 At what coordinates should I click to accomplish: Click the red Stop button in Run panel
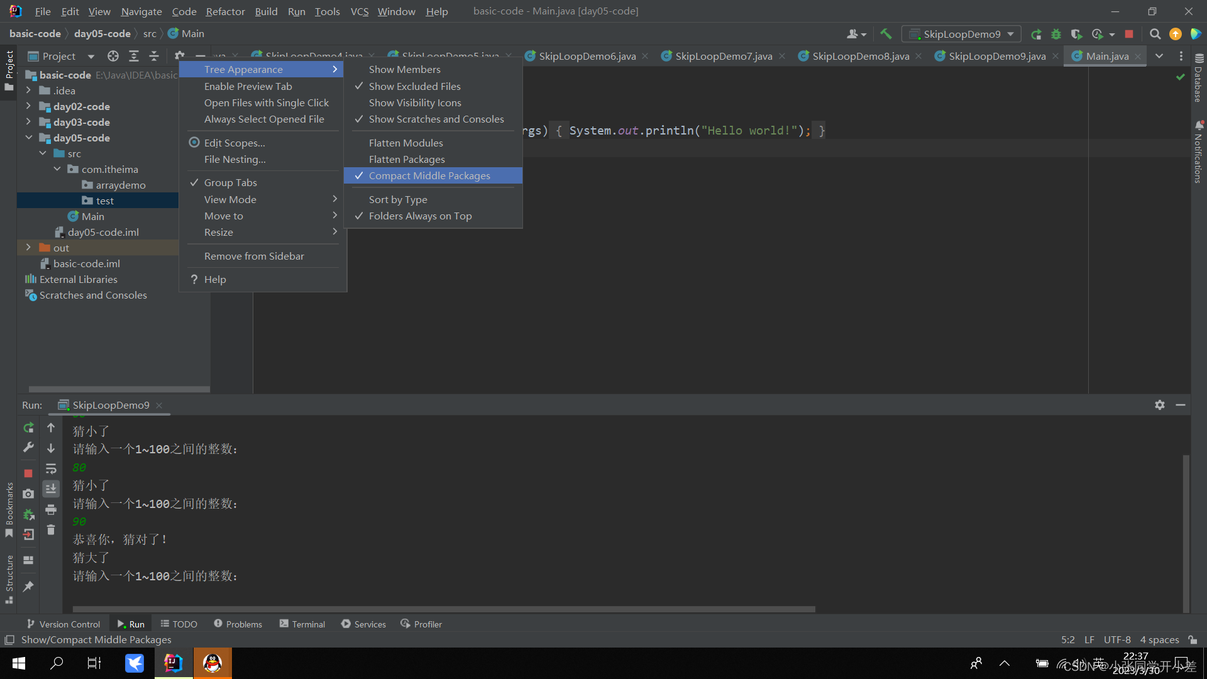[x=28, y=473]
